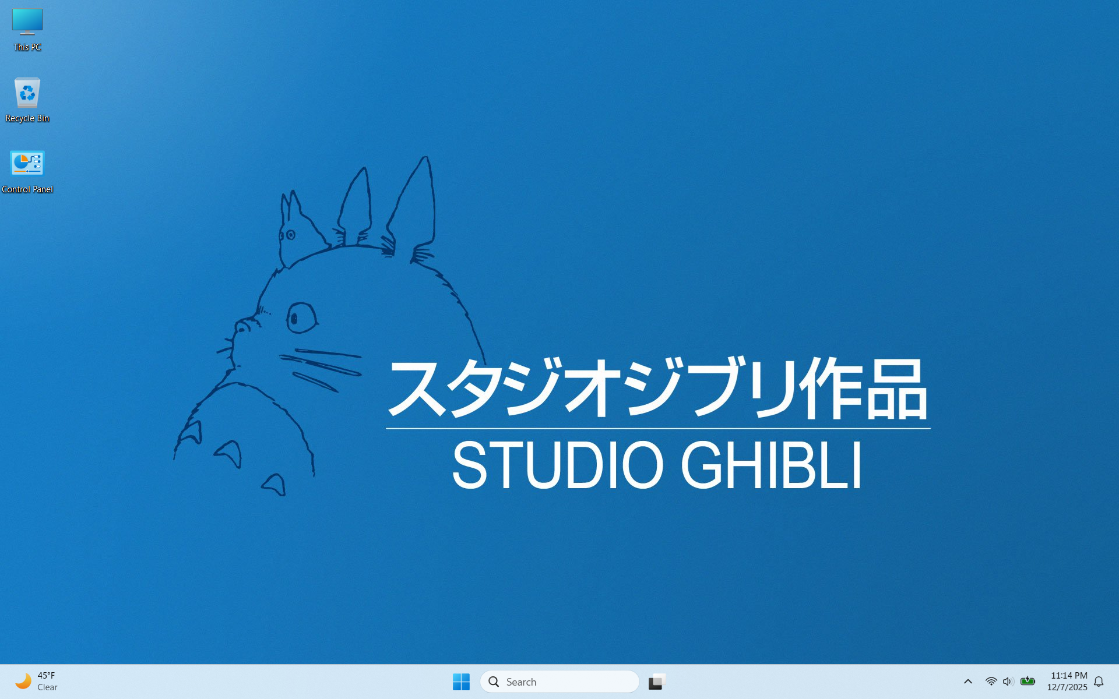
Task: Click the green battery charging icon
Action: point(1027,681)
